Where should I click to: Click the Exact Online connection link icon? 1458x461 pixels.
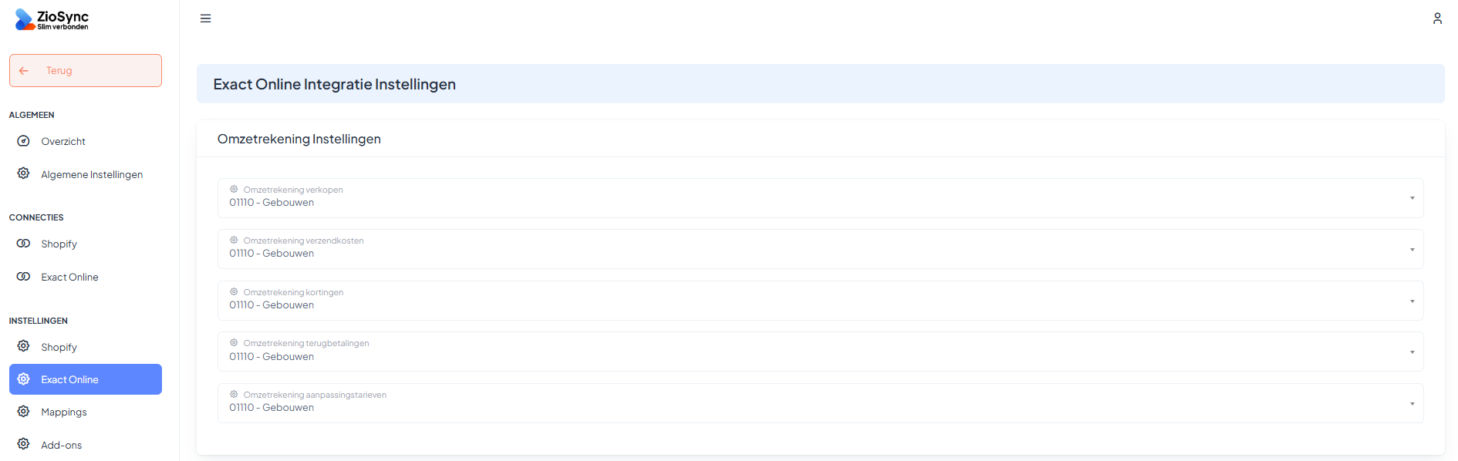(x=24, y=277)
